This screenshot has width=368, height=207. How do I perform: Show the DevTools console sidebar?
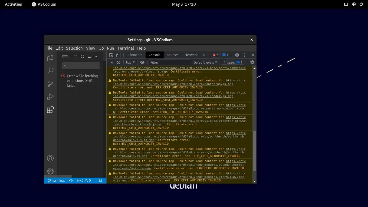(111, 62)
